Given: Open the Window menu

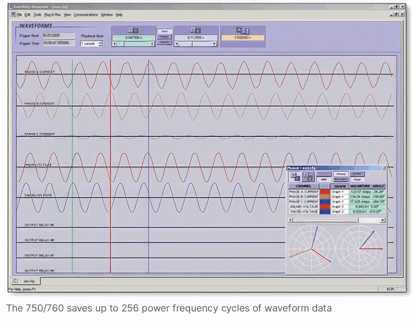Looking at the screenshot, I should (107, 15).
